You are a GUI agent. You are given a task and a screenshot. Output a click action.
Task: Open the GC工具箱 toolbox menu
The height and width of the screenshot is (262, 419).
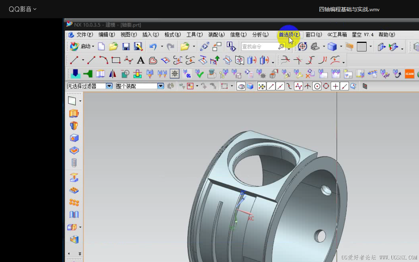pyautogui.click(x=337, y=35)
